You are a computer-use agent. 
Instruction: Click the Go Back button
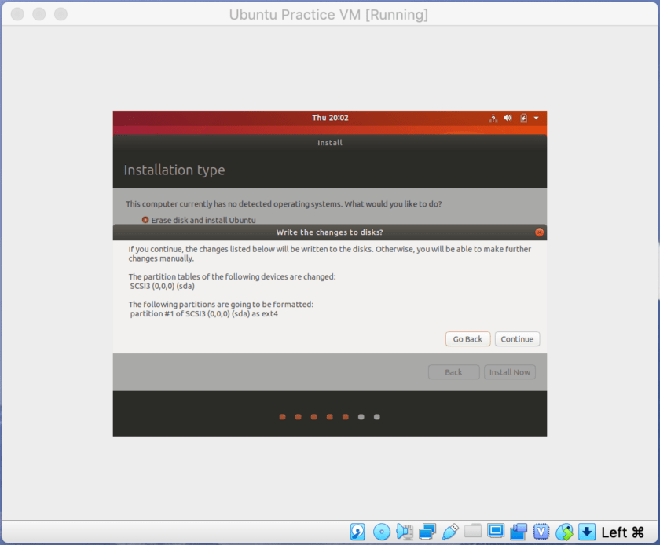pyautogui.click(x=467, y=338)
